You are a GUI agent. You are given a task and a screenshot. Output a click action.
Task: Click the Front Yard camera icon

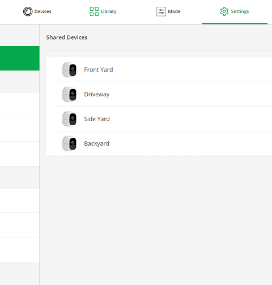click(x=69, y=70)
